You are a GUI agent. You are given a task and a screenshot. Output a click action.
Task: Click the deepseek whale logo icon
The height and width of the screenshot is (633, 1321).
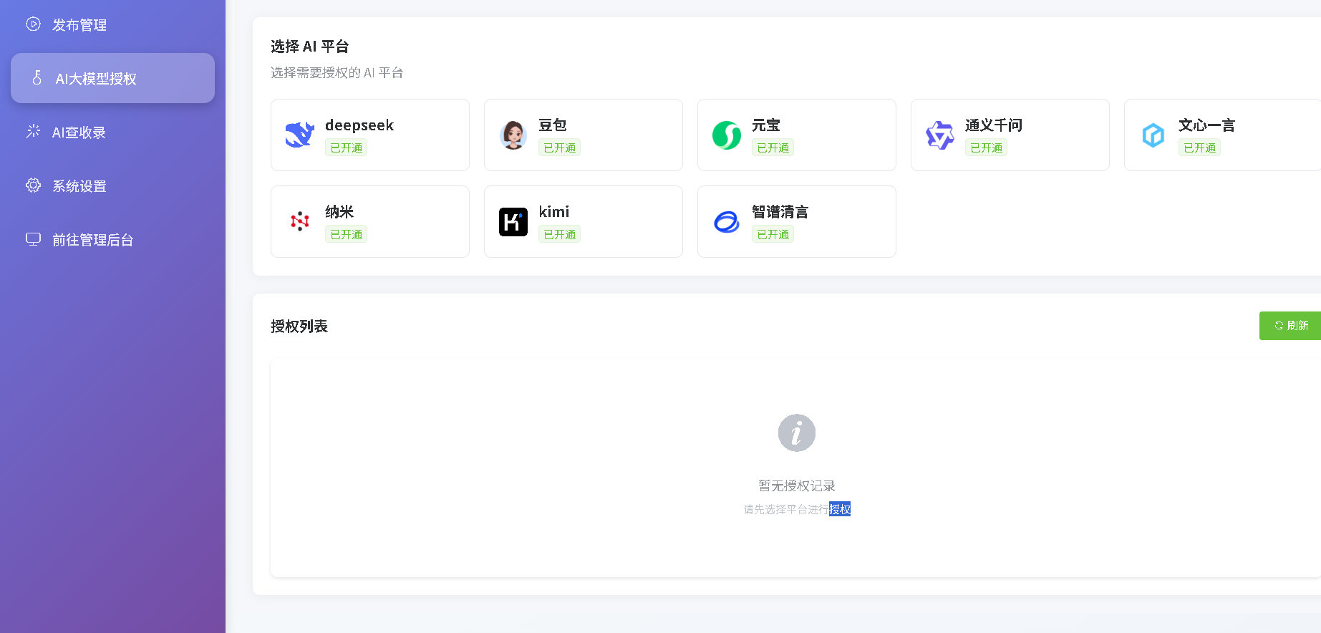[x=299, y=135]
